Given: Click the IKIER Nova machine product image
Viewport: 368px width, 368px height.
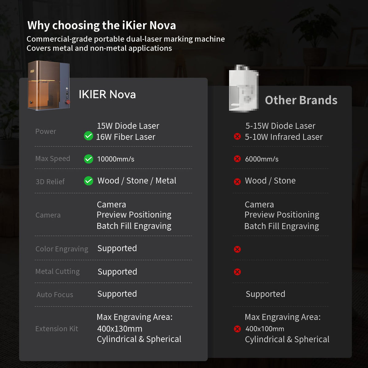Looking at the screenshot, I should click(49, 85).
